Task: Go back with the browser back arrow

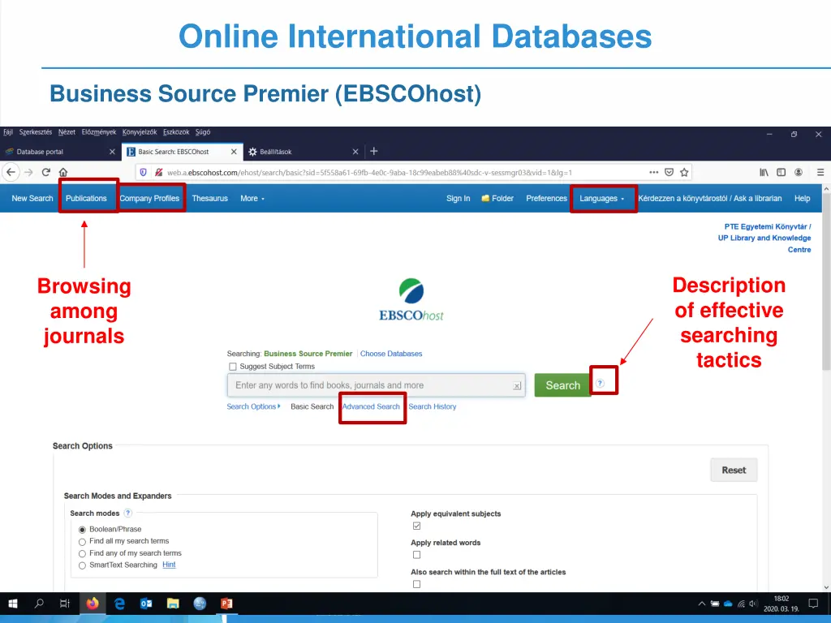Action: coord(11,172)
